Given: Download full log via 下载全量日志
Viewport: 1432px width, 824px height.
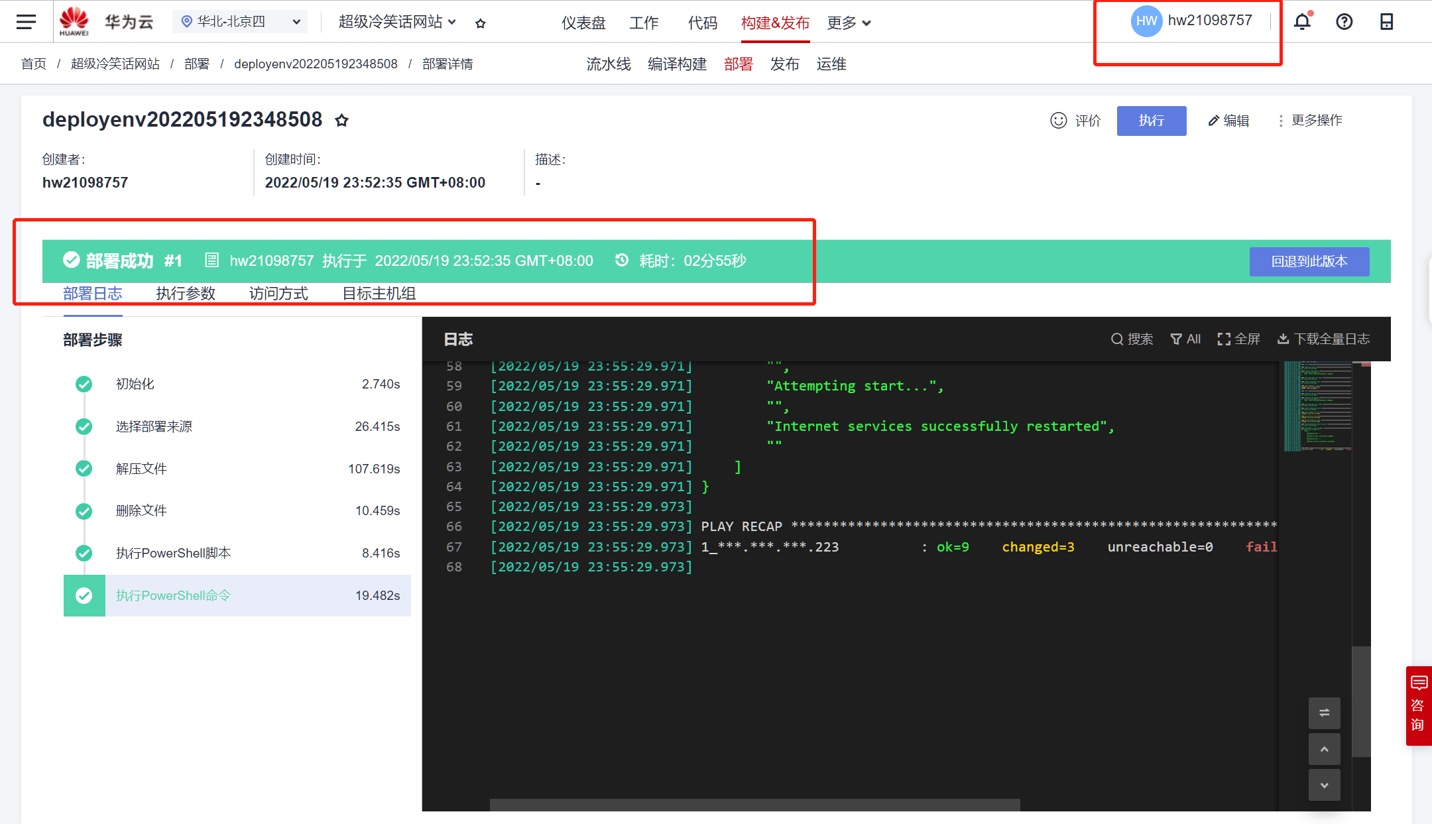Looking at the screenshot, I should pos(1323,339).
